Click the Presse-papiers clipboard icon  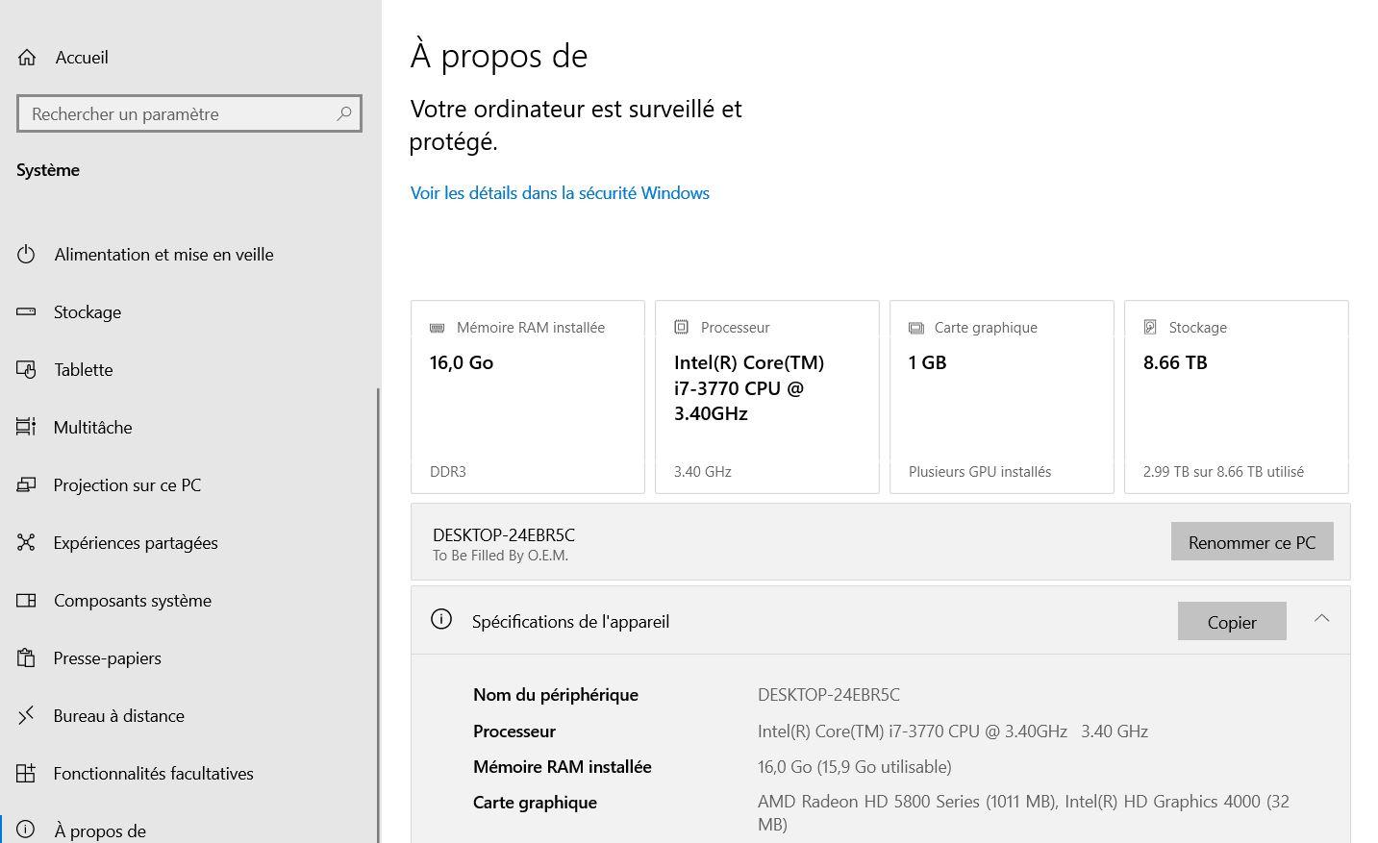26,658
